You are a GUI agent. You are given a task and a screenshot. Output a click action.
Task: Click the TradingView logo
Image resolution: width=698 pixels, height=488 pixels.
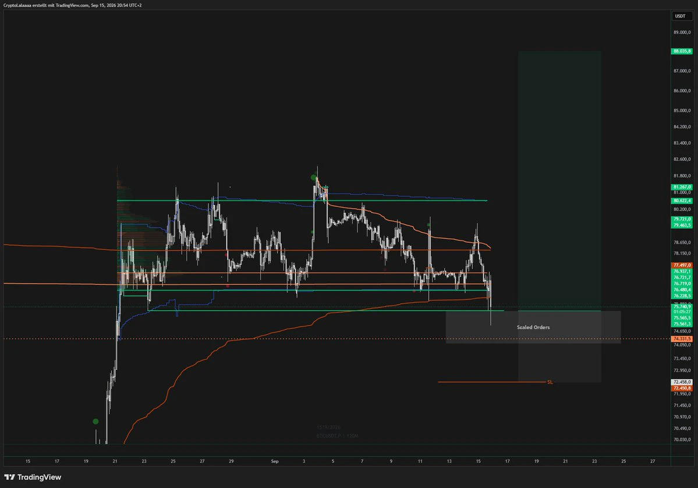33,477
